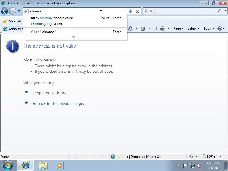Click the muted volume tray icon
Screen dimensions: 228x171
(199, 166)
